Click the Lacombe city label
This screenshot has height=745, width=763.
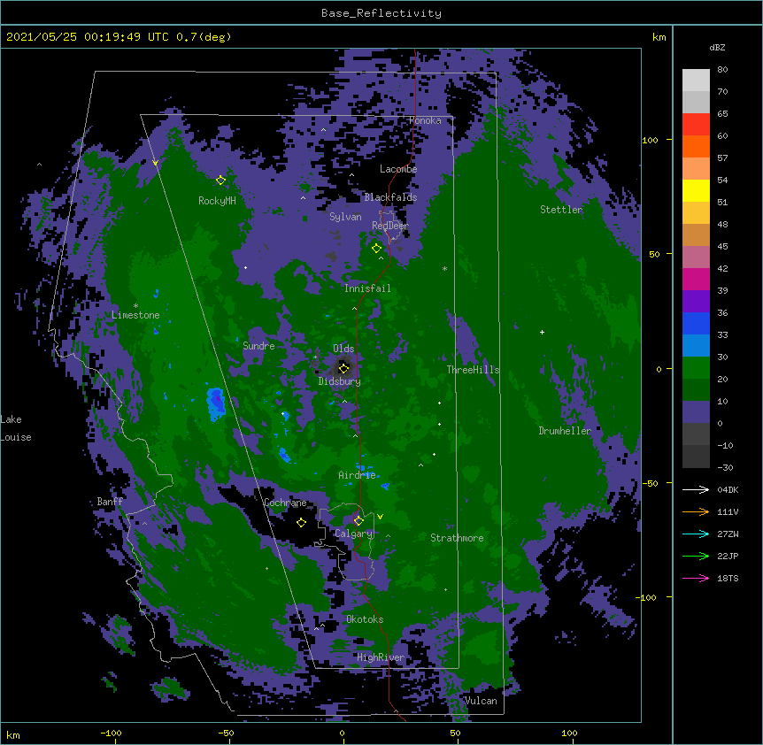pyautogui.click(x=398, y=169)
